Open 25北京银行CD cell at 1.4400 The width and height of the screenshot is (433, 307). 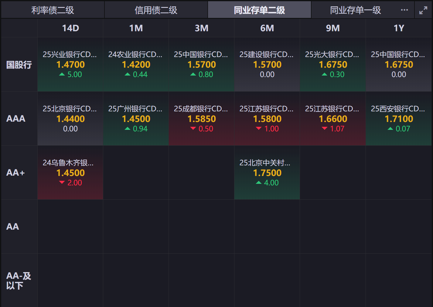pyautogui.click(x=70, y=119)
